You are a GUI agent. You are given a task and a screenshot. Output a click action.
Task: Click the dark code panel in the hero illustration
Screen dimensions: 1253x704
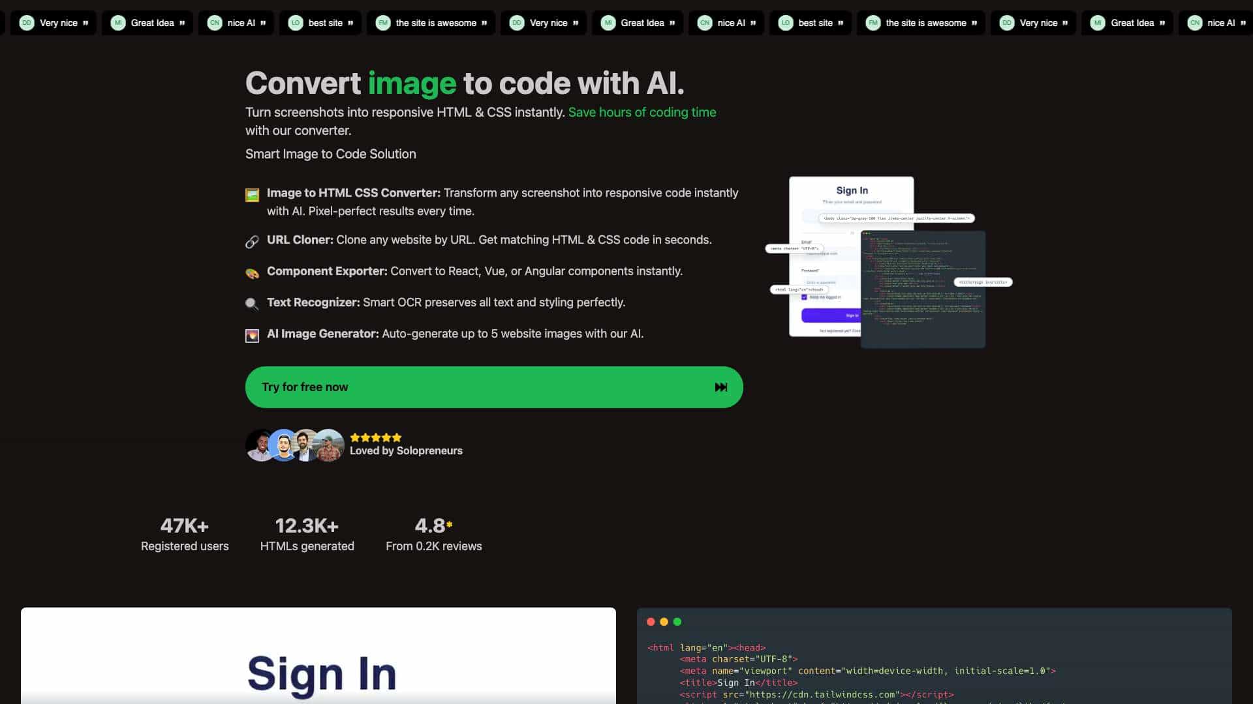pyautogui.click(x=923, y=289)
